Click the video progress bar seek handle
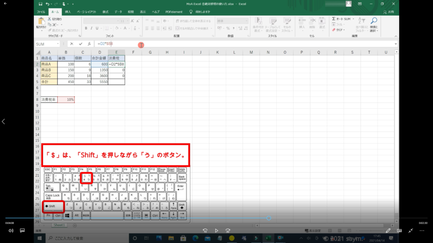The height and width of the screenshot is (243, 433). [x=269, y=218]
